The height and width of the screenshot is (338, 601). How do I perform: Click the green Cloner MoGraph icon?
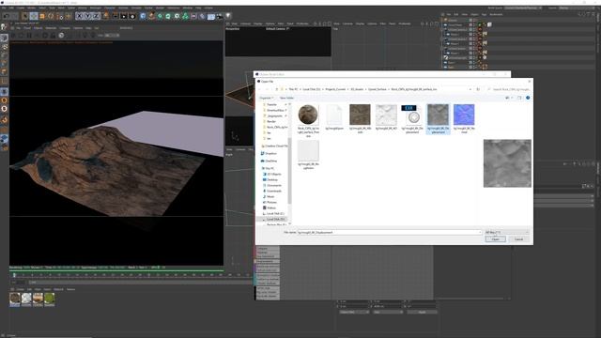pyautogui.click(x=185, y=16)
